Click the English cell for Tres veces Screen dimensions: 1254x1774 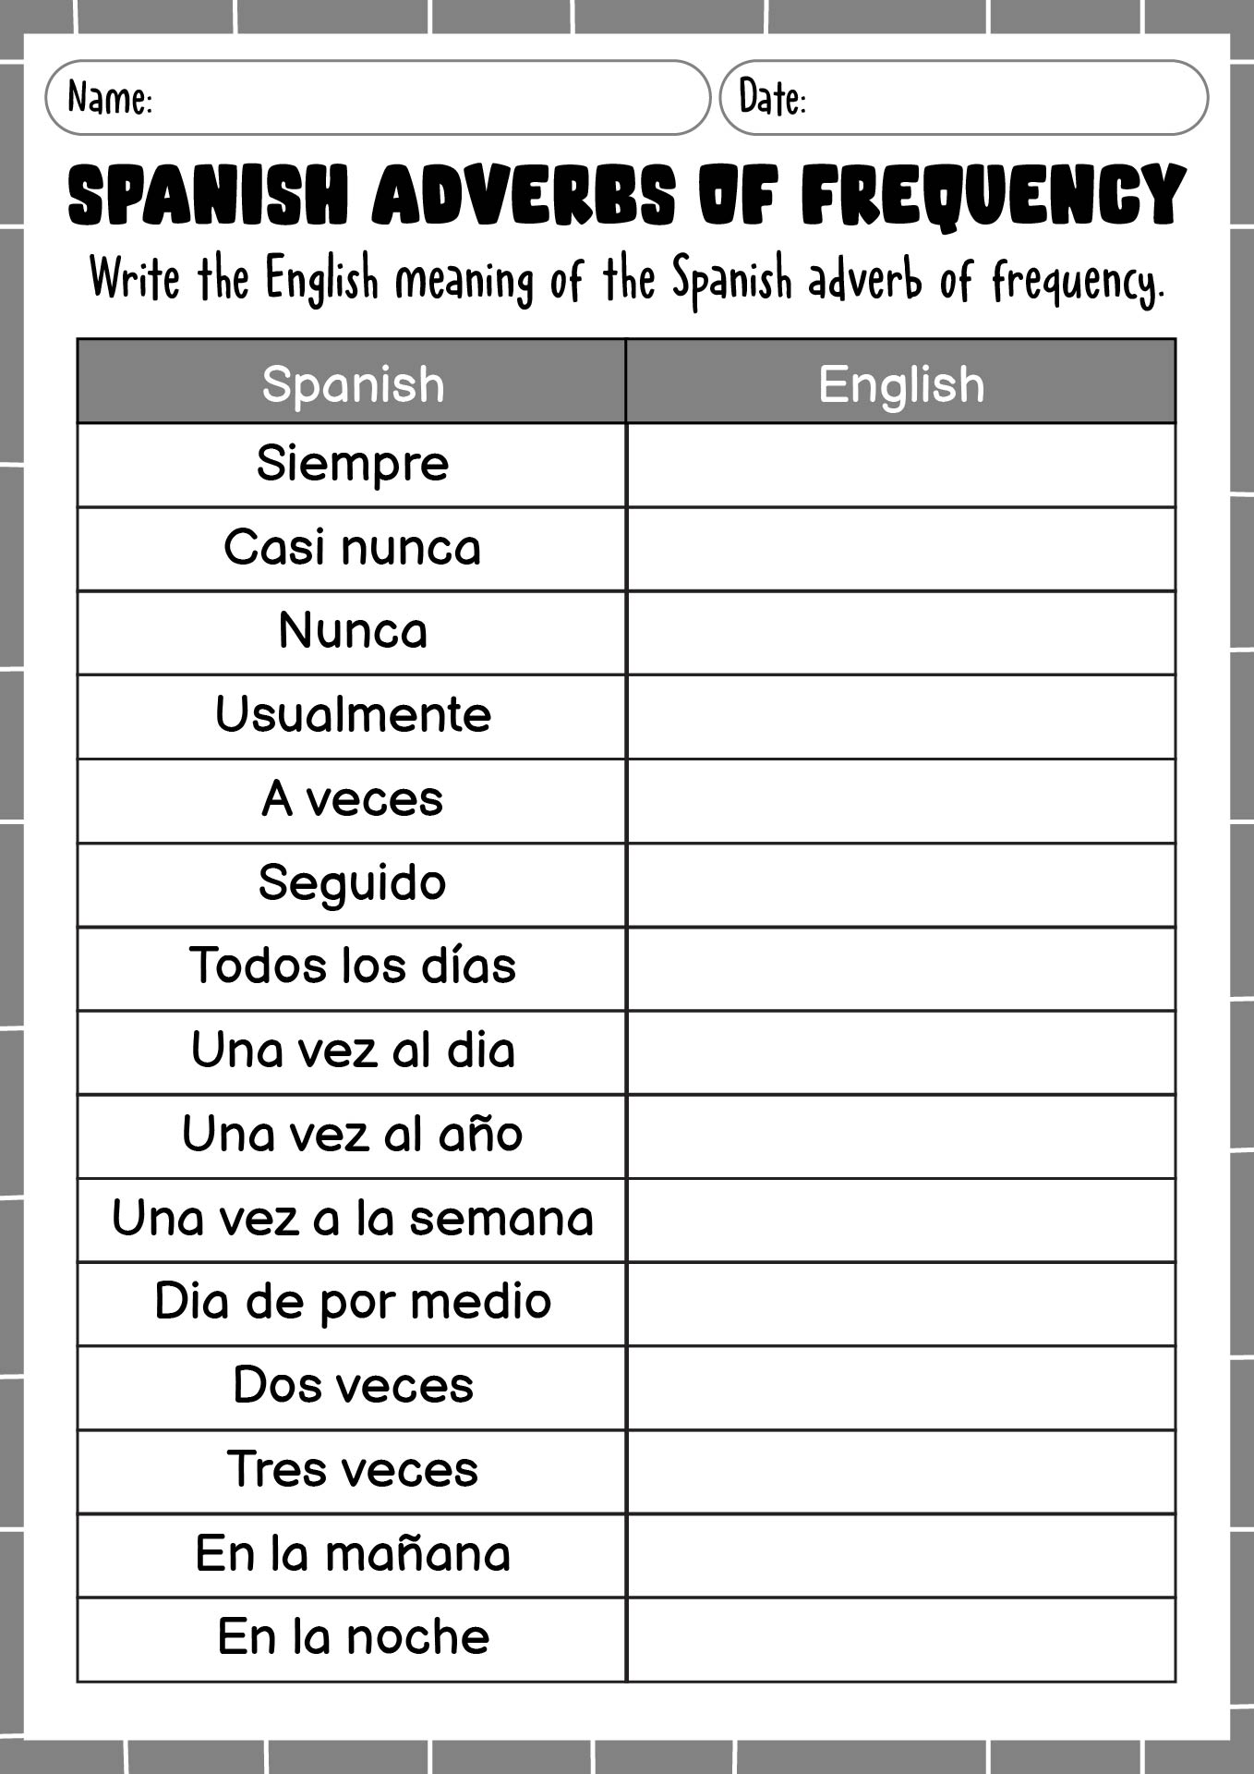900,1472
